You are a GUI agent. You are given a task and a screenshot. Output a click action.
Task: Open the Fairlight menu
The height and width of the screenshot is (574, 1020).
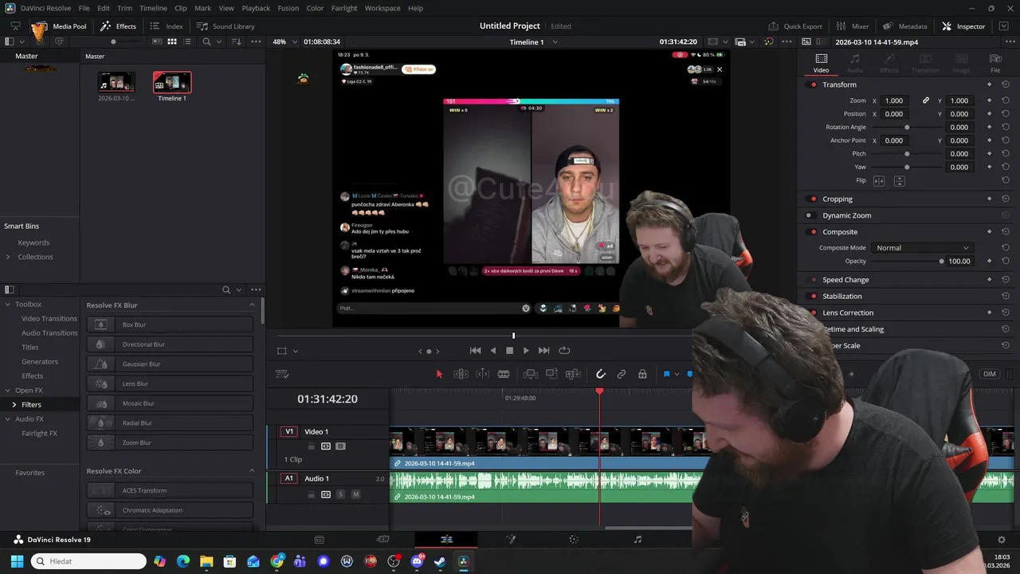click(344, 8)
